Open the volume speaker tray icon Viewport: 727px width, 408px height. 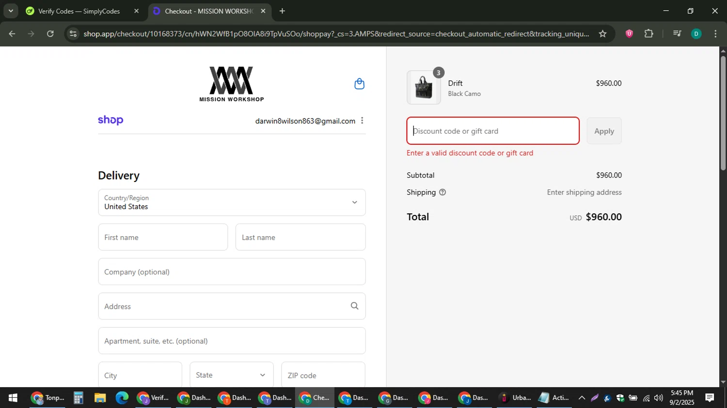pyautogui.click(x=658, y=398)
